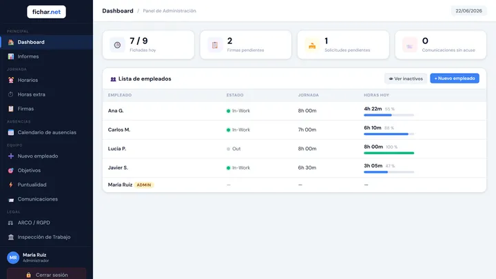Click the inbox icon in Solicitudes pendientes card

pos(312,45)
